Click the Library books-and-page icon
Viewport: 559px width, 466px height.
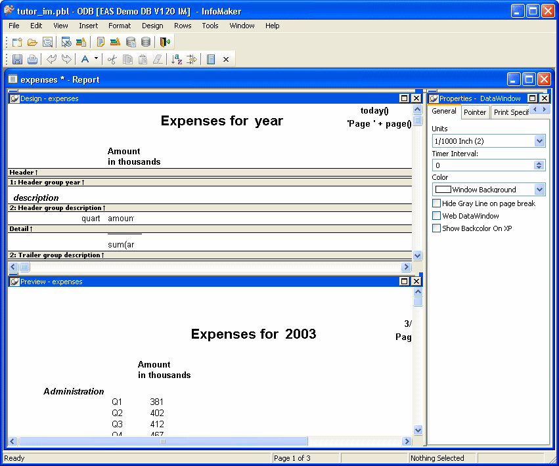click(x=81, y=42)
